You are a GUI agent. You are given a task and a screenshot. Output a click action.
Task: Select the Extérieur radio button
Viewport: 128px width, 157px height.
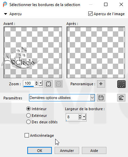click(x=28, y=116)
